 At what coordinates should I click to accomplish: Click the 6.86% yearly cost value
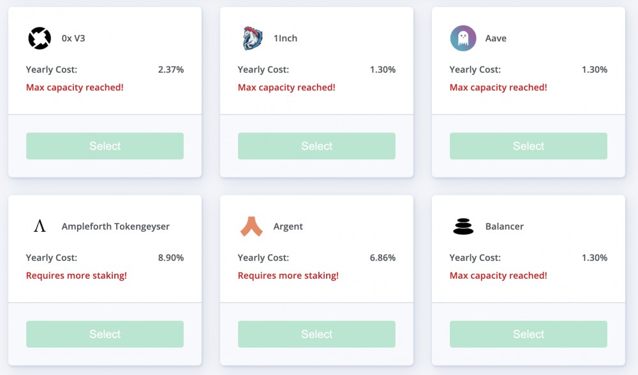pyautogui.click(x=382, y=258)
